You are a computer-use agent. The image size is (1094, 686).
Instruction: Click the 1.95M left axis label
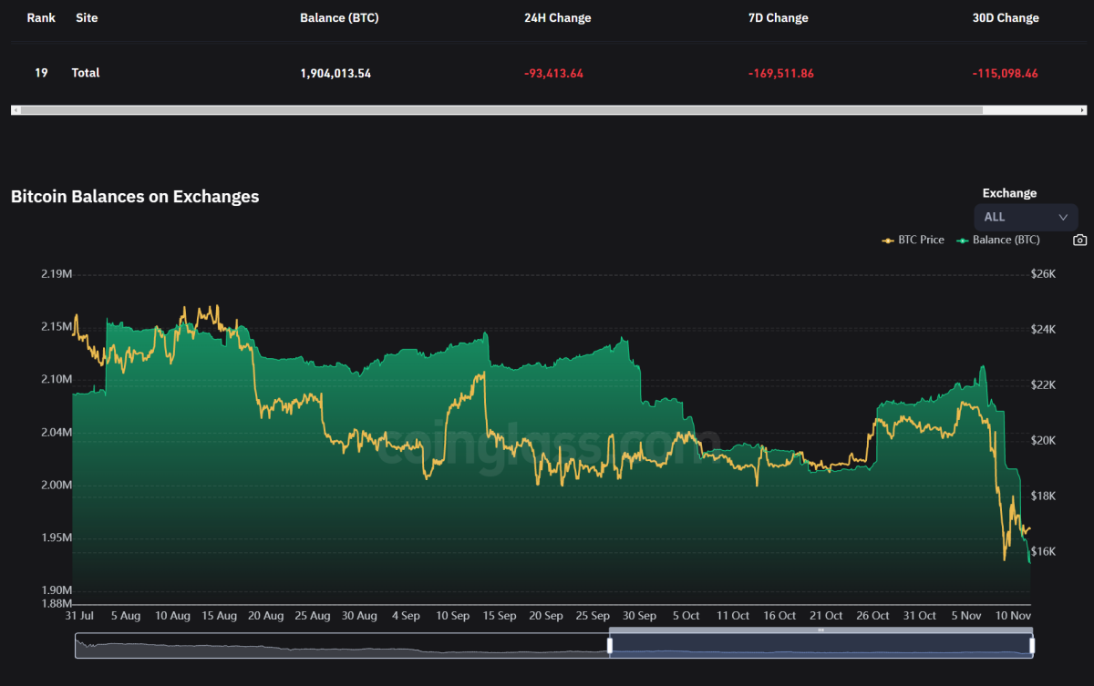pos(57,538)
